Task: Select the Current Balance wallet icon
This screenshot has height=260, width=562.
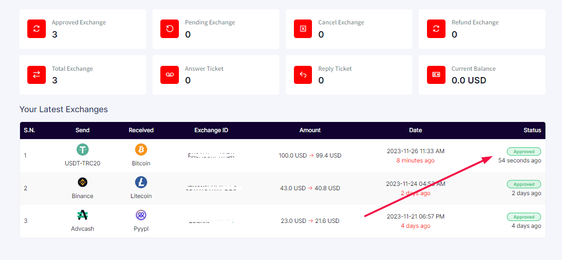Action: point(436,75)
